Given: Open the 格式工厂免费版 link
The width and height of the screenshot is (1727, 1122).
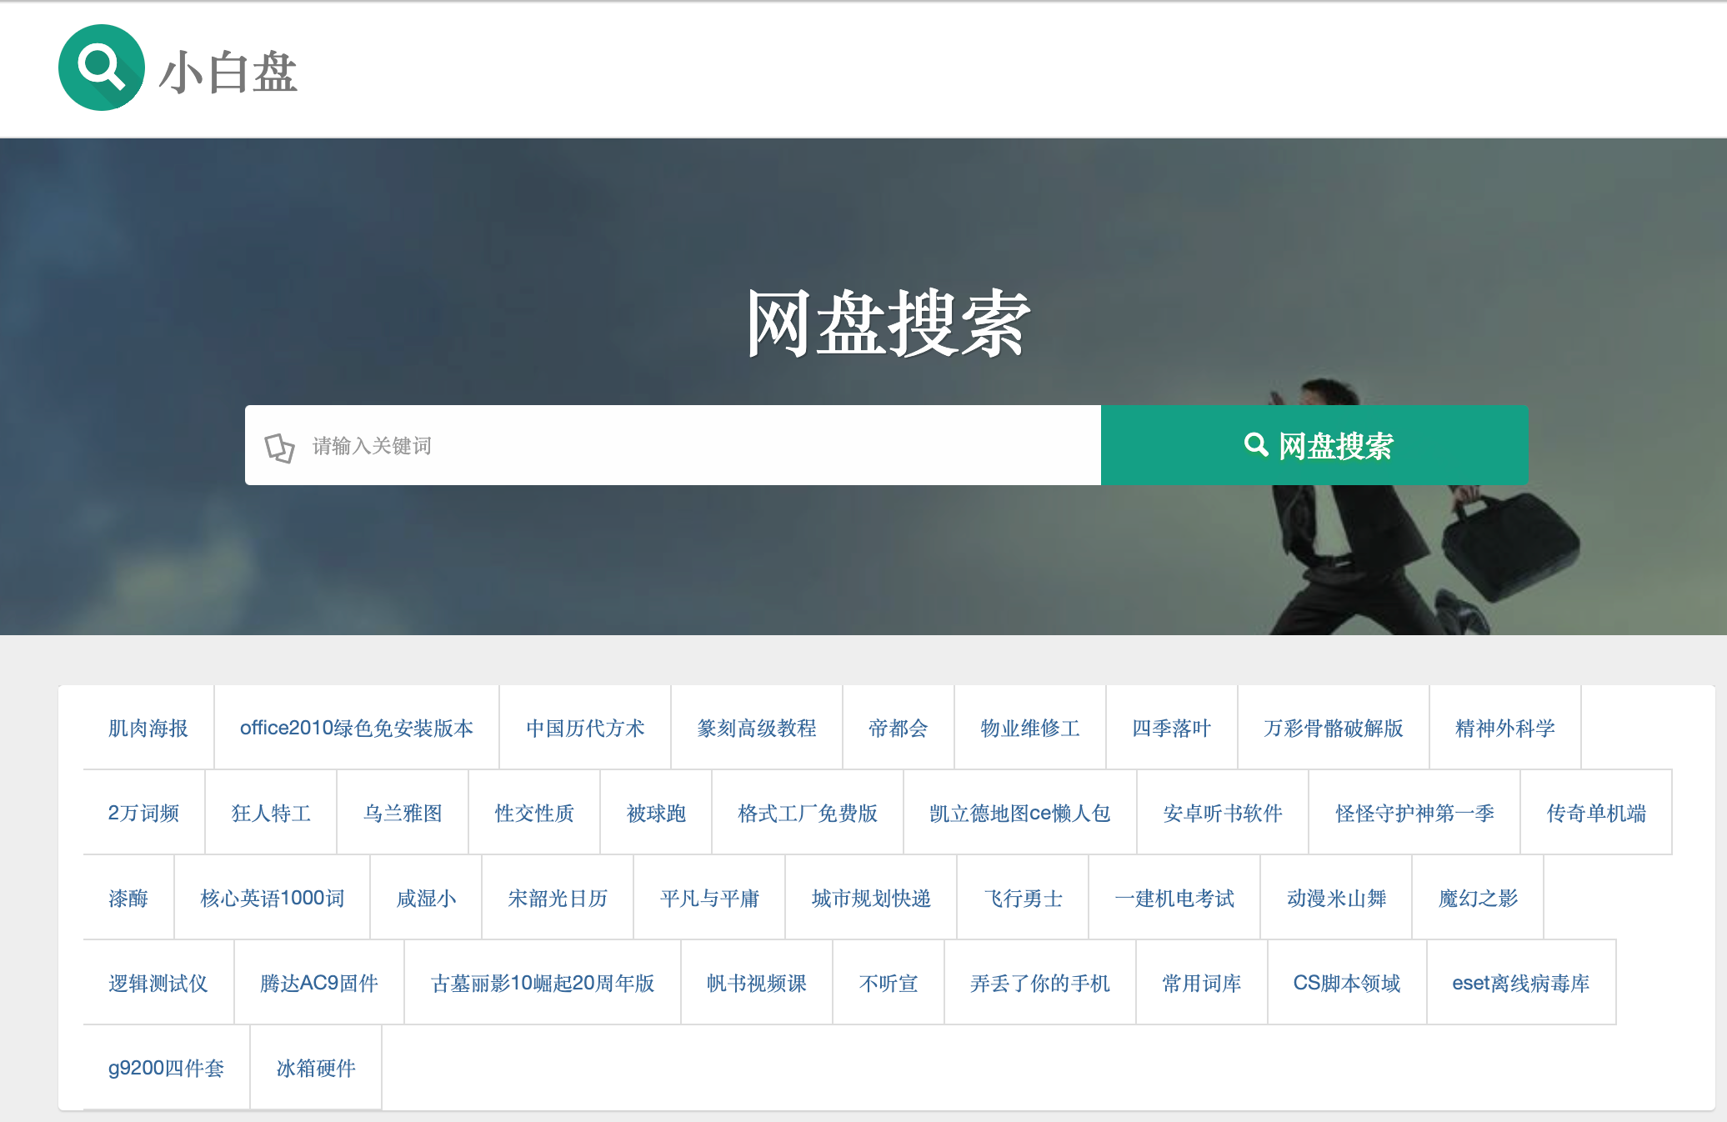Looking at the screenshot, I should (x=807, y=813).
